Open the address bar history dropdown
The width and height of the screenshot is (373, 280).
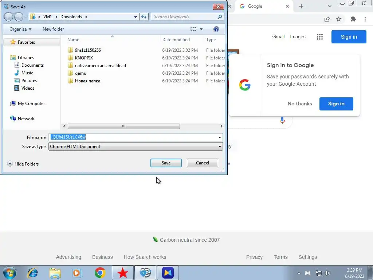(x=136, y=17)
